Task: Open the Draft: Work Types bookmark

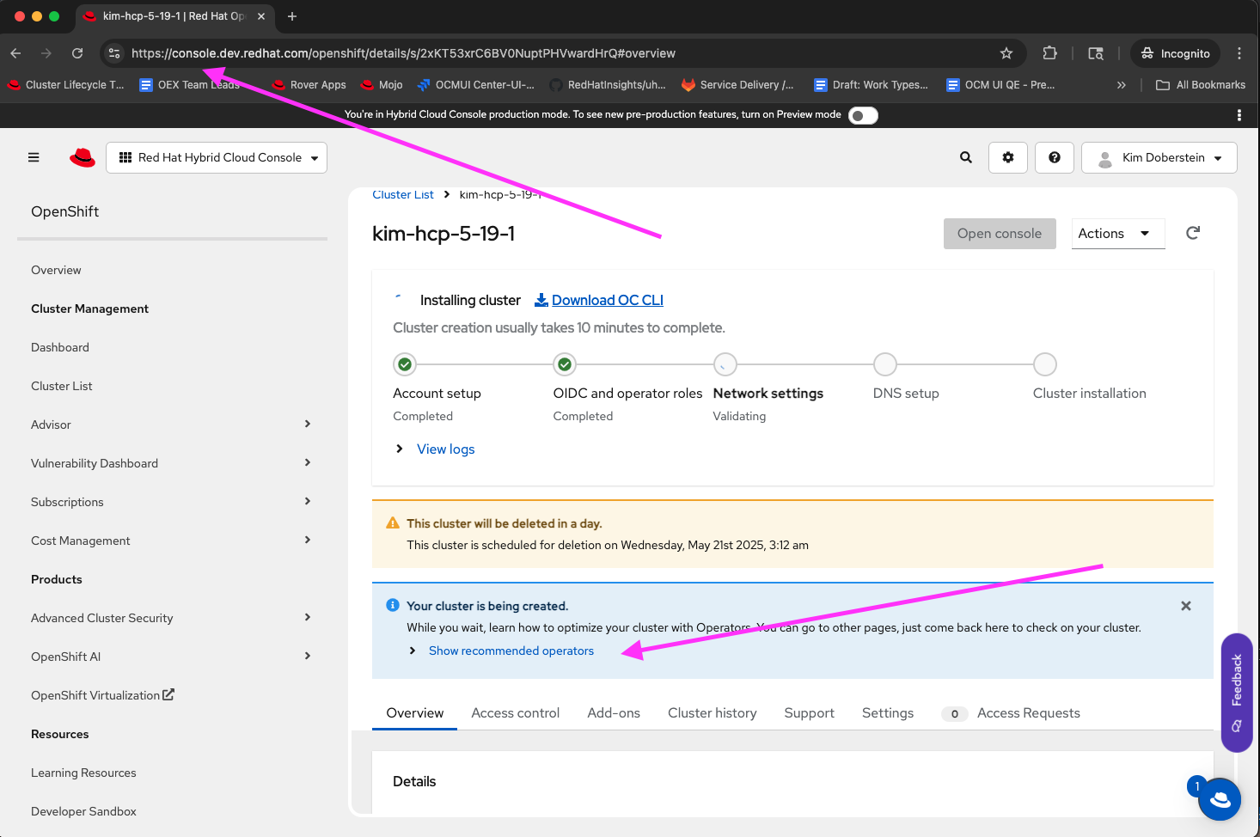Action: pos(872,85)
